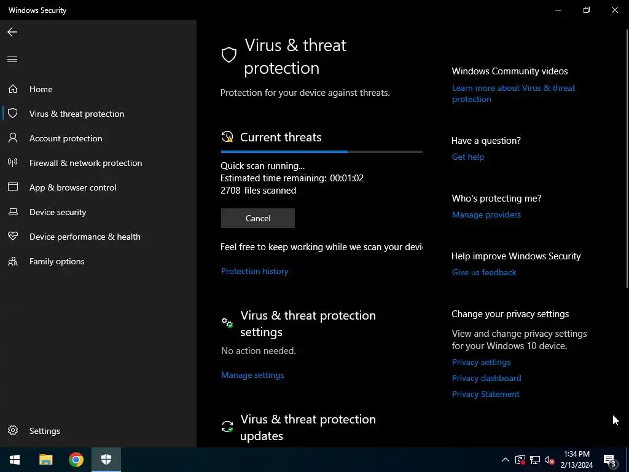Click the Get help link
629x472 pixels.
pyautogui.click(x=467, y=157)
